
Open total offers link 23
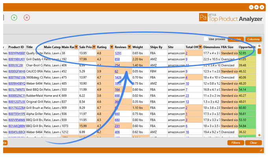(x=187, y=96)
